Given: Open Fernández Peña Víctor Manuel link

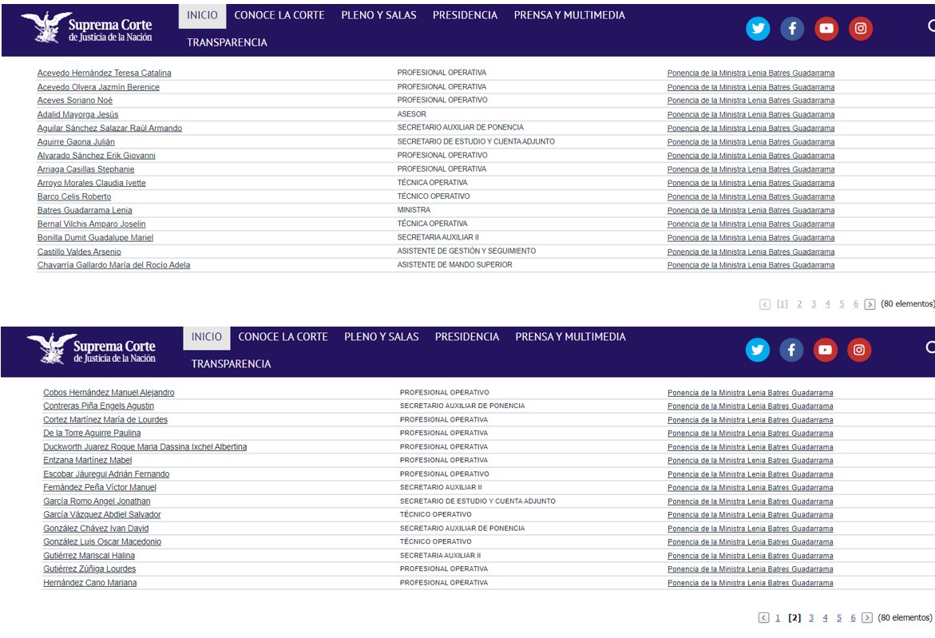Looking at the screenshot, I should pos(100,488).
